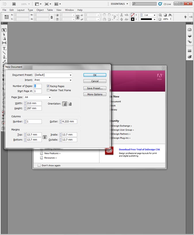Pick the Gap tool in toolbox

4,43
